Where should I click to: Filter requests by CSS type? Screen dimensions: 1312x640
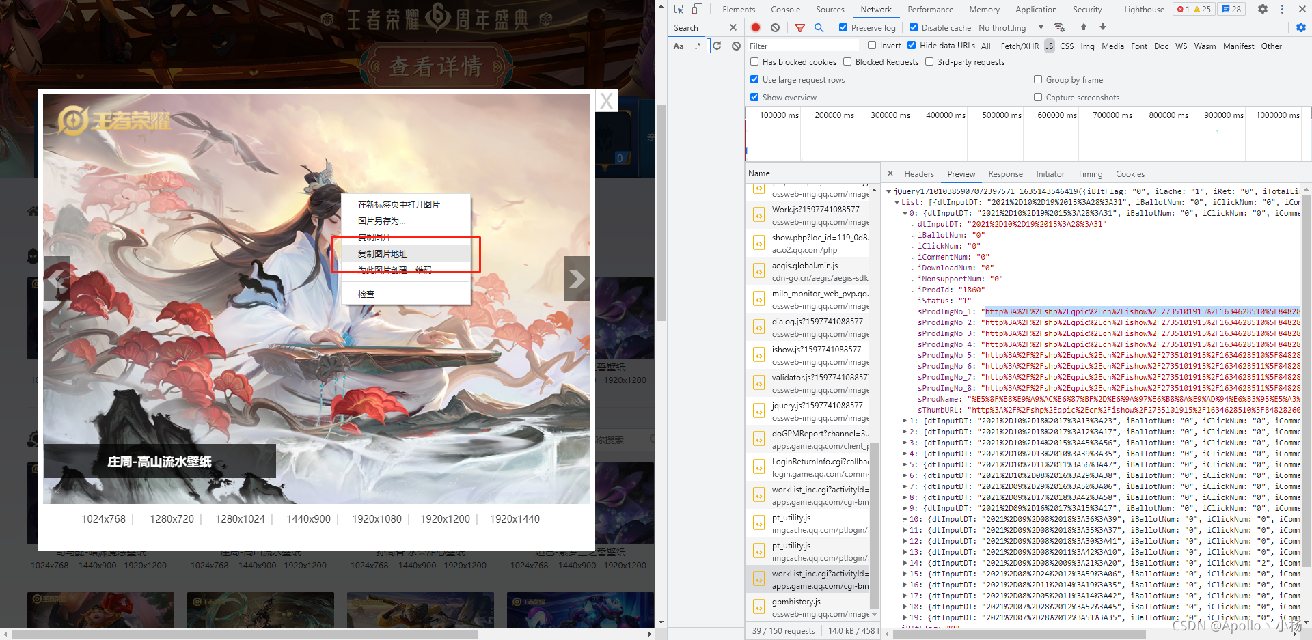(x=1067, y=46)
